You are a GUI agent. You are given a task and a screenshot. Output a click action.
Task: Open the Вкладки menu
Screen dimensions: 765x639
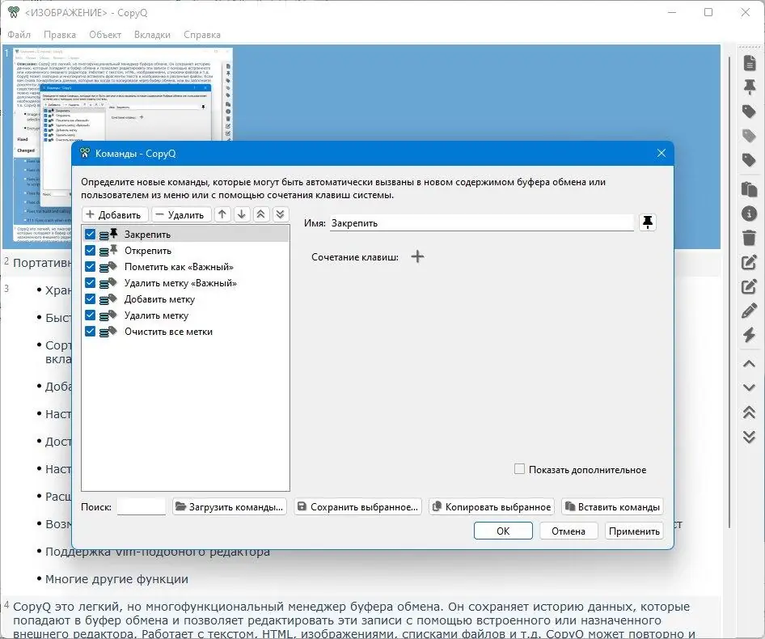(152, 35)
